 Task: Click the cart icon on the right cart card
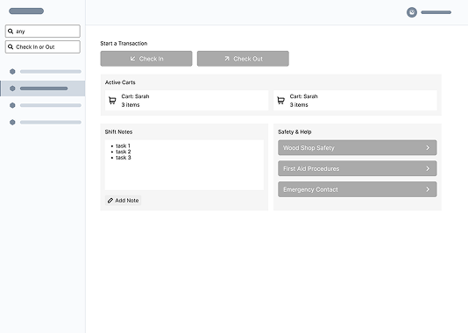coord(280,101)
